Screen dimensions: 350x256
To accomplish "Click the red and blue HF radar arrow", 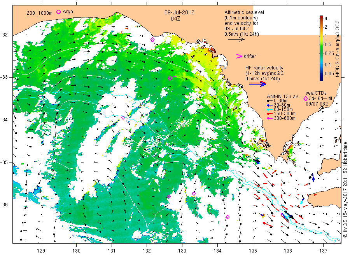I will click(257, 84).
